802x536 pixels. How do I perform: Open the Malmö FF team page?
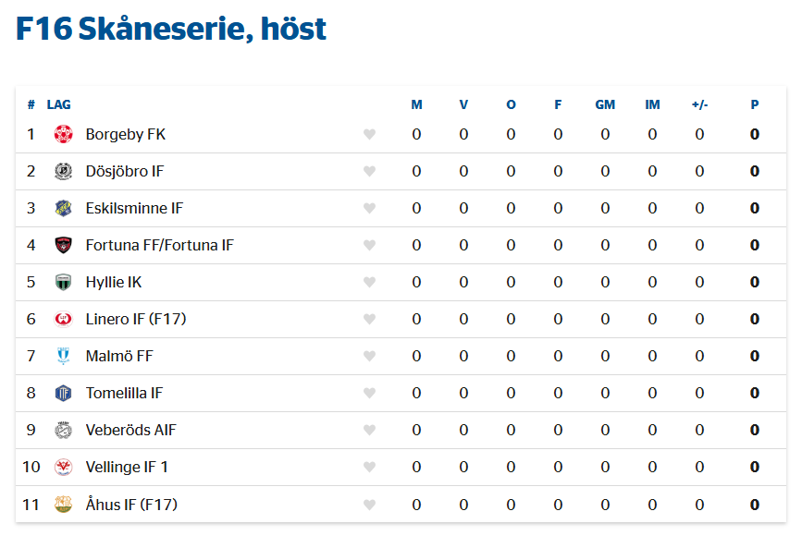[x=119, y=356]
